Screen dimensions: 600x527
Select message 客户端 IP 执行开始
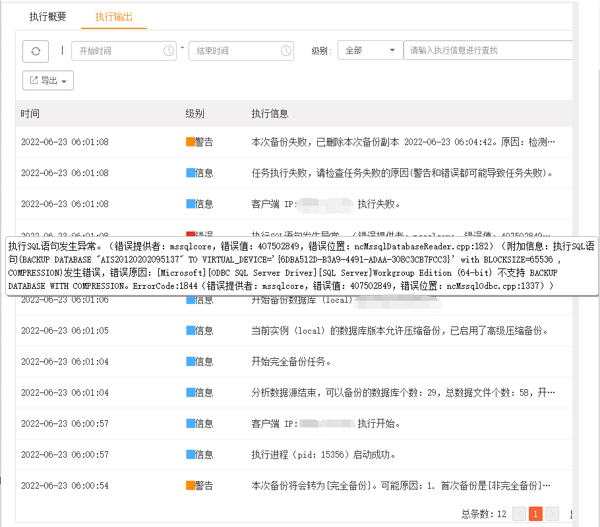(326, 423)
